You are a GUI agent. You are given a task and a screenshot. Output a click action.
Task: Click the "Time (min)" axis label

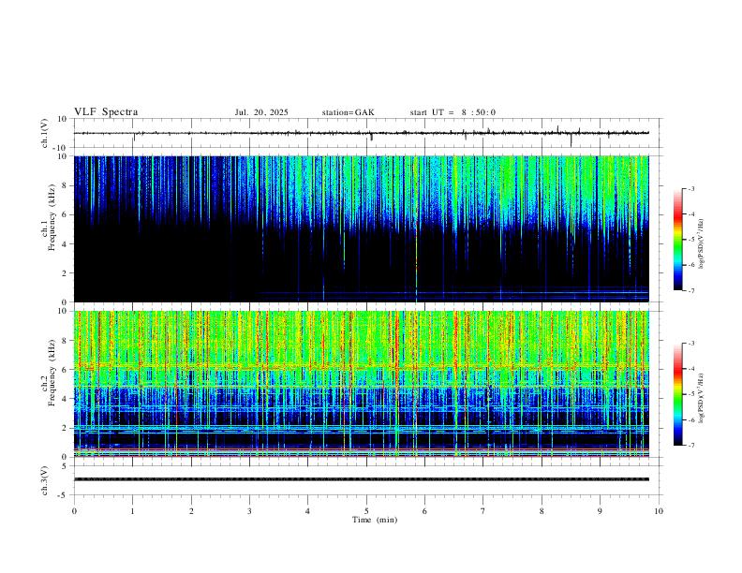click(375, 520)
